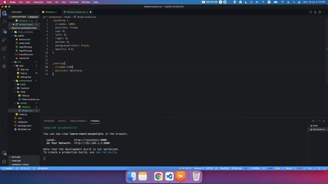Switch to the Output panel tab
Viewport: 328px width, 184px height.
point(62,121)
